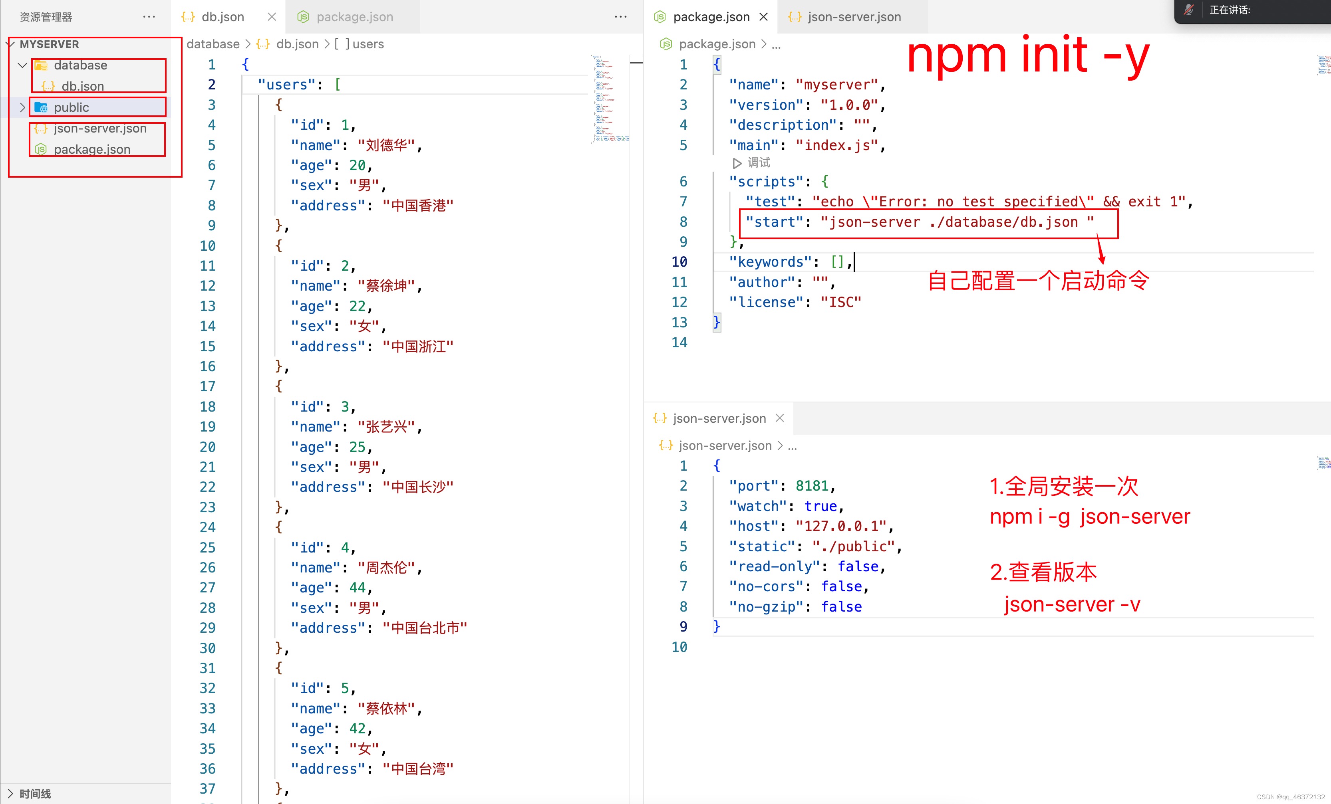This screenshot has width=1331, height=804.
Task: Click the name value "蔡徐坤"
Action: coord(386,286)
